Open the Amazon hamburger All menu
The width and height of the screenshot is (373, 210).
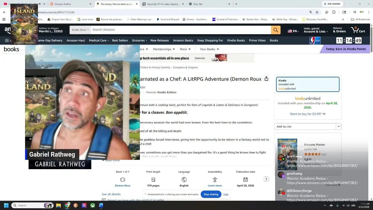coord(7,41)
